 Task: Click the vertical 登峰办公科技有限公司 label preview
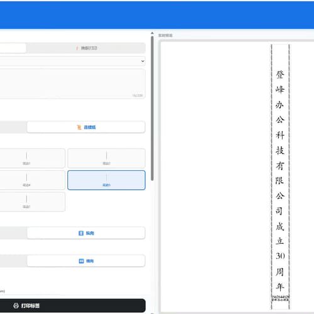coord(280,176)
